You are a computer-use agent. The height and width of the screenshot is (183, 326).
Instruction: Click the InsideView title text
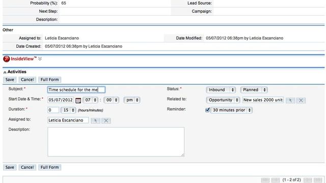[x=23, y=59]
